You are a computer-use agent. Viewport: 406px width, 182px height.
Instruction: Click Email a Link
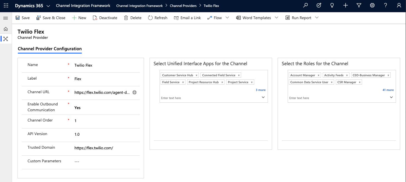187,18
